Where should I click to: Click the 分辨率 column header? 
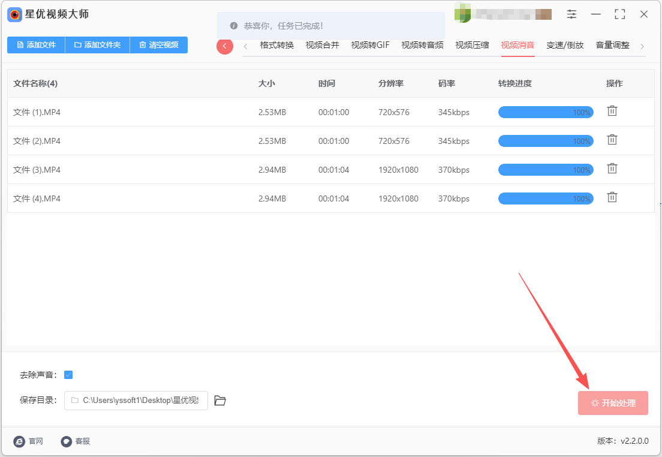tap(391, 83)
